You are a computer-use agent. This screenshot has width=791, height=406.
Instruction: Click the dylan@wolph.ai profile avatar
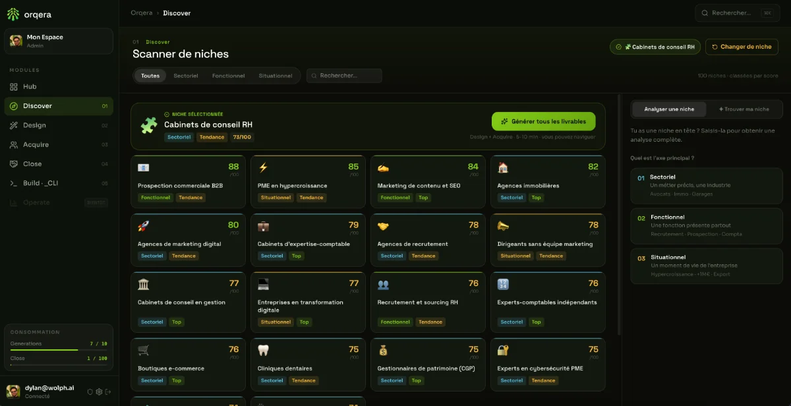coord(13,391)
